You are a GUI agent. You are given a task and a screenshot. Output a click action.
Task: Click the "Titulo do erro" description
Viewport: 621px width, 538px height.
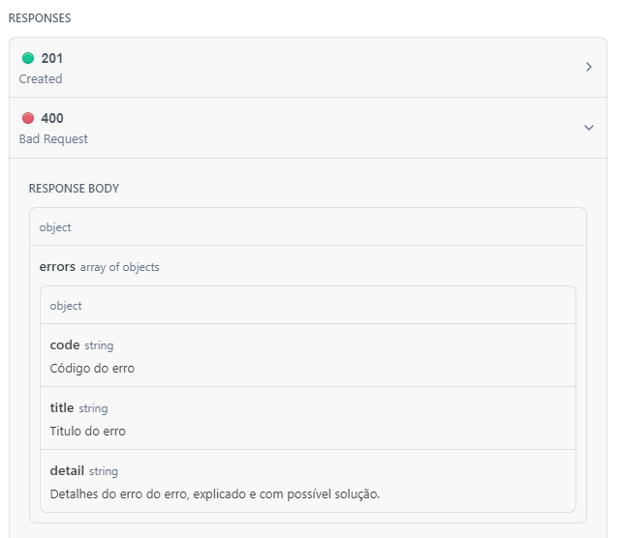tap(88, 432)
